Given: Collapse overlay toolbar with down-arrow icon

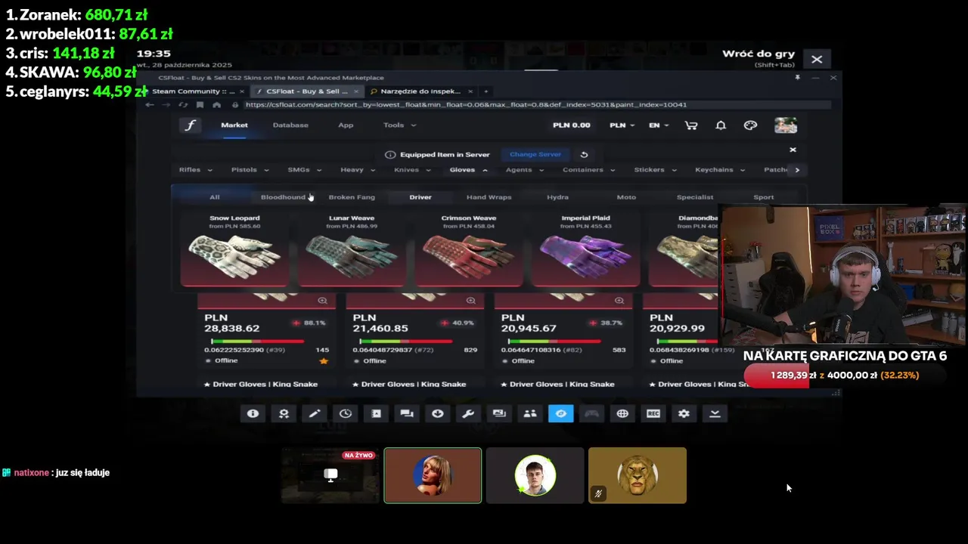Looking at the screenshot, I should 715,413.
